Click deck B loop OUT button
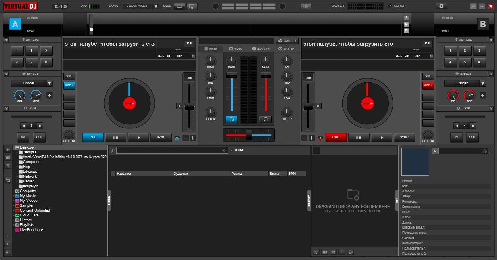Viewport: 497px width, 260px height. (472, 136)
